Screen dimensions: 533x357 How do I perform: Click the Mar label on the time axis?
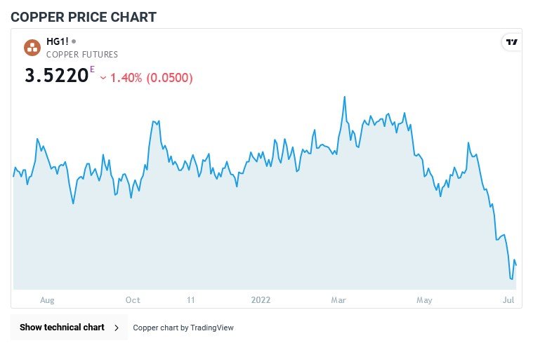tap(338, 300)
